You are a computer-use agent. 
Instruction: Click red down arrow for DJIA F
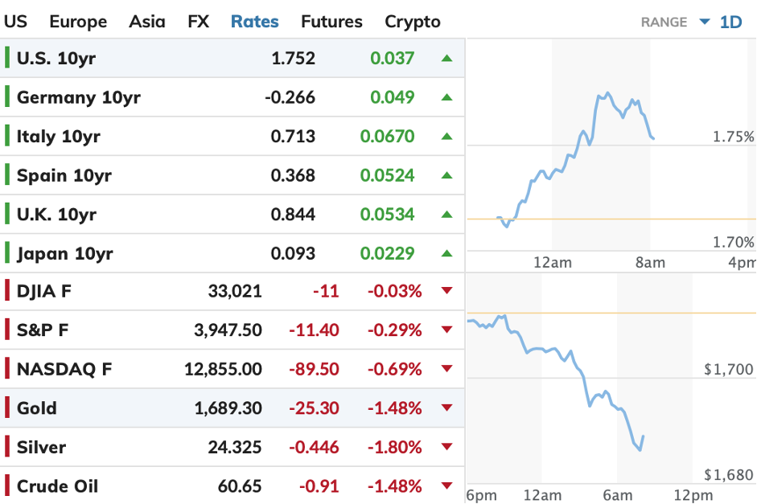click(x=447, y=291)
